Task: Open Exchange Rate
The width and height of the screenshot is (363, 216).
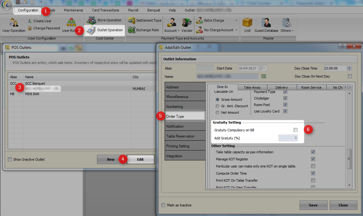Action: [144, 30]
